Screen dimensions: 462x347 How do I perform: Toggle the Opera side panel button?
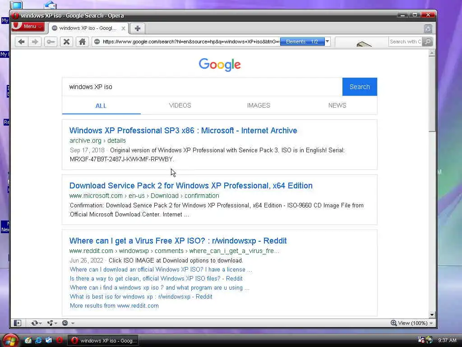(18, 323)
